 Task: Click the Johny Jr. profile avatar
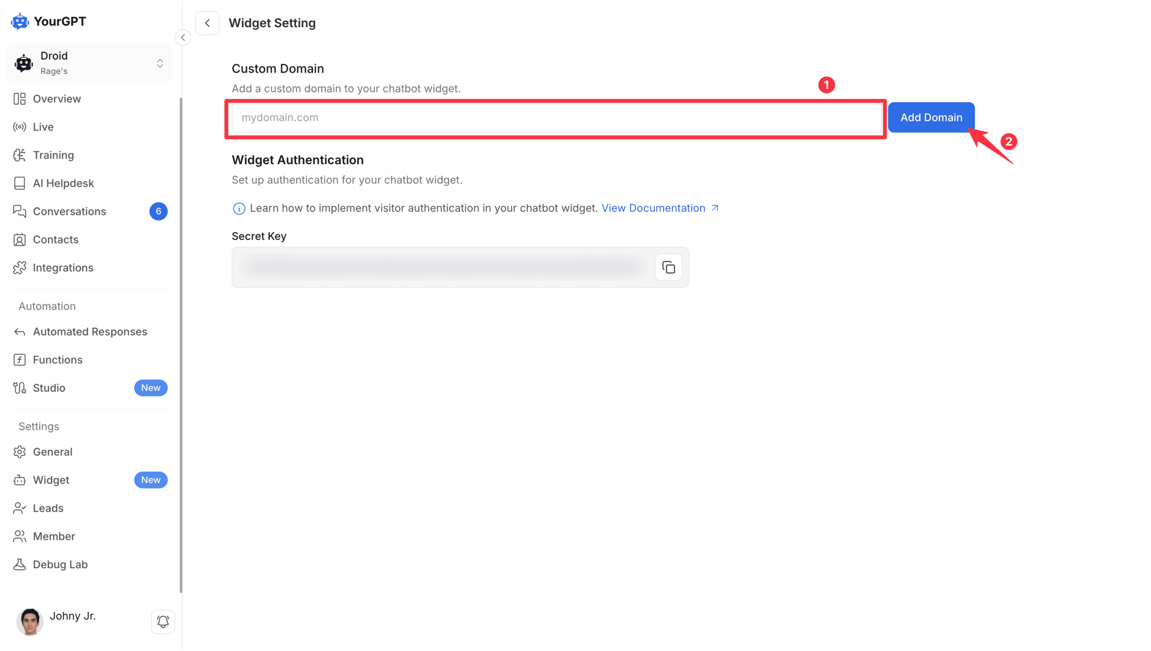[30, 621]
